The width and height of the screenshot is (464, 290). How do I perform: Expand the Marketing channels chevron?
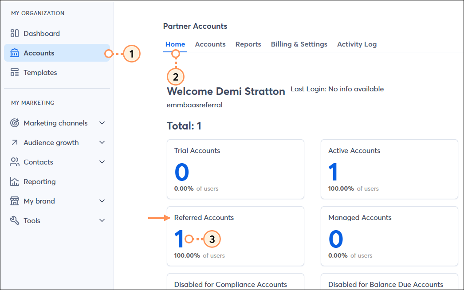(102, 123)
